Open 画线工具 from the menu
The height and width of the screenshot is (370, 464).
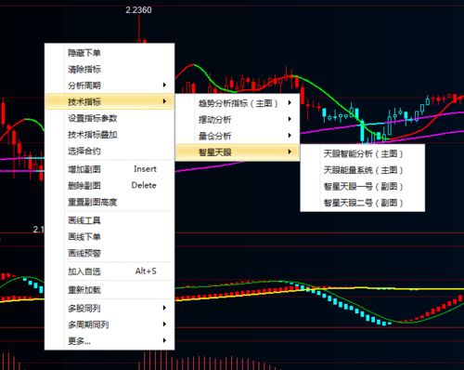110,220
